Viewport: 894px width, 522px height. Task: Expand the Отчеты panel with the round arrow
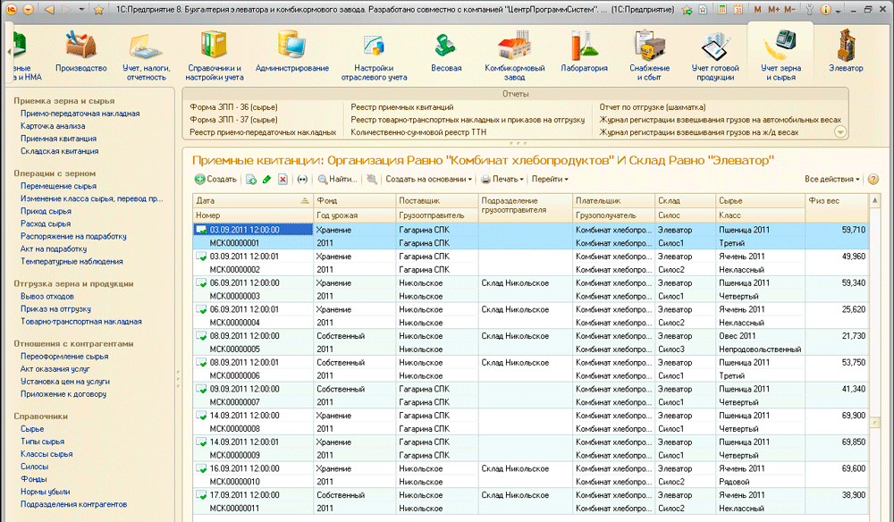[839, 131]
